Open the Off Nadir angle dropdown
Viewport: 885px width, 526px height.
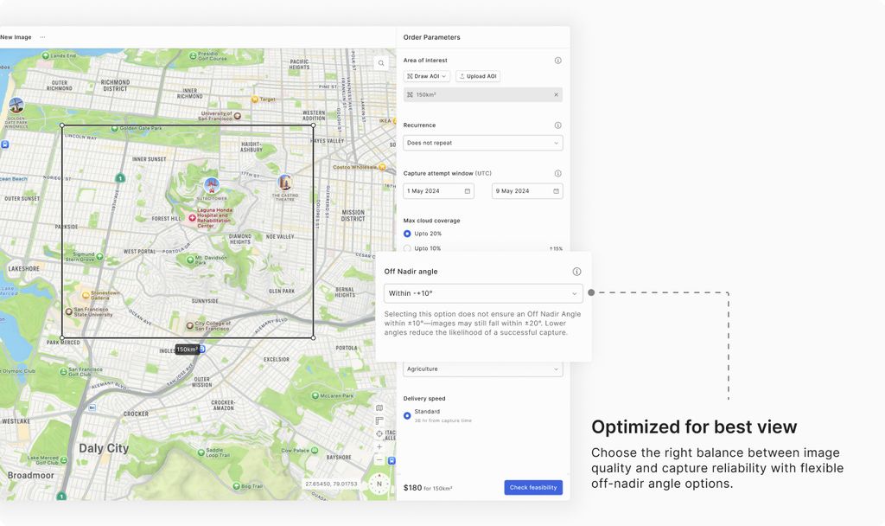[x=483, y=294]
